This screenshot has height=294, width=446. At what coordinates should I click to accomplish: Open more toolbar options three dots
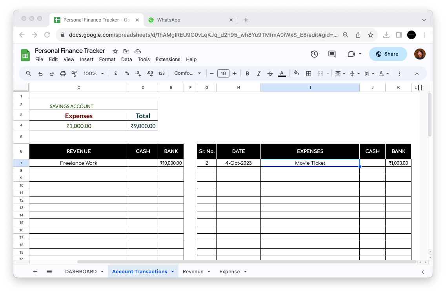(399, 74)
